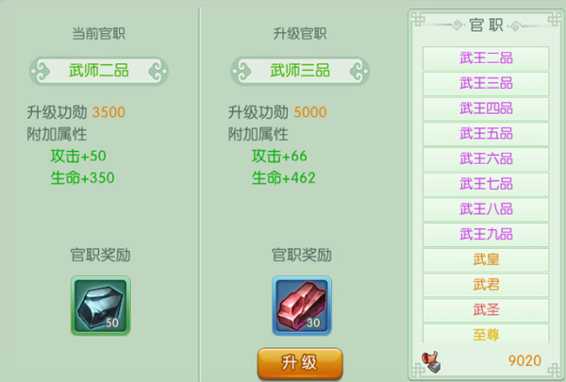Select 武王三品 in the rank list
566x382 pixels.
point(486,83)
